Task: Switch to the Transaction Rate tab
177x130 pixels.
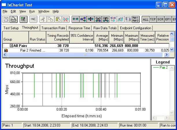Action: click(x=53, y=28)
